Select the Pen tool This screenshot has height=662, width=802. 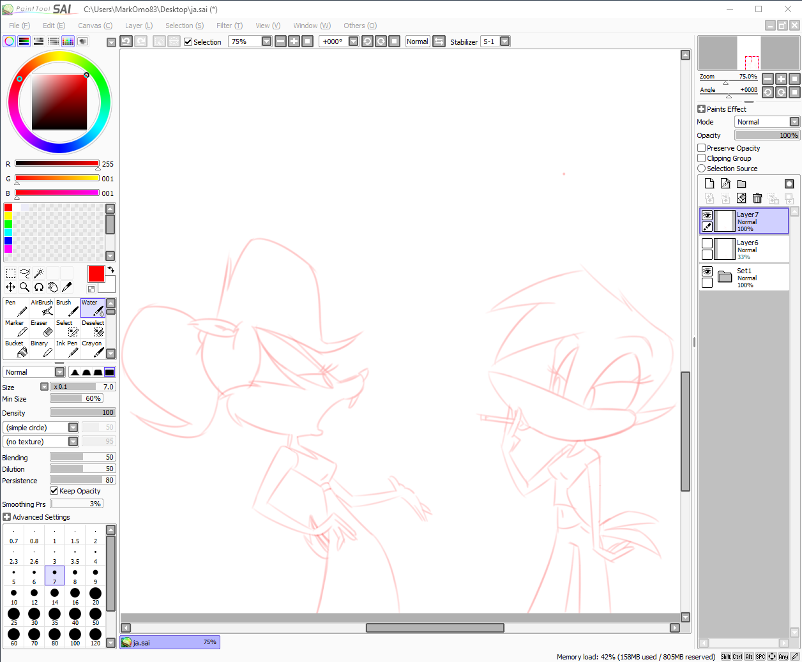point(16,308)
